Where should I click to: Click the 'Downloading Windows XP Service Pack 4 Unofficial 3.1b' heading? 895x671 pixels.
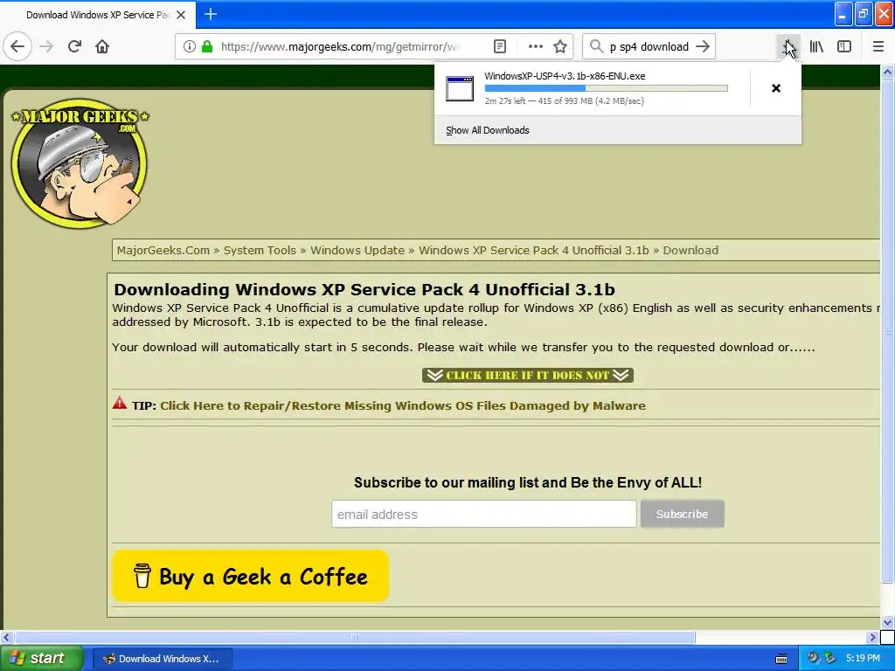point(364,289)
